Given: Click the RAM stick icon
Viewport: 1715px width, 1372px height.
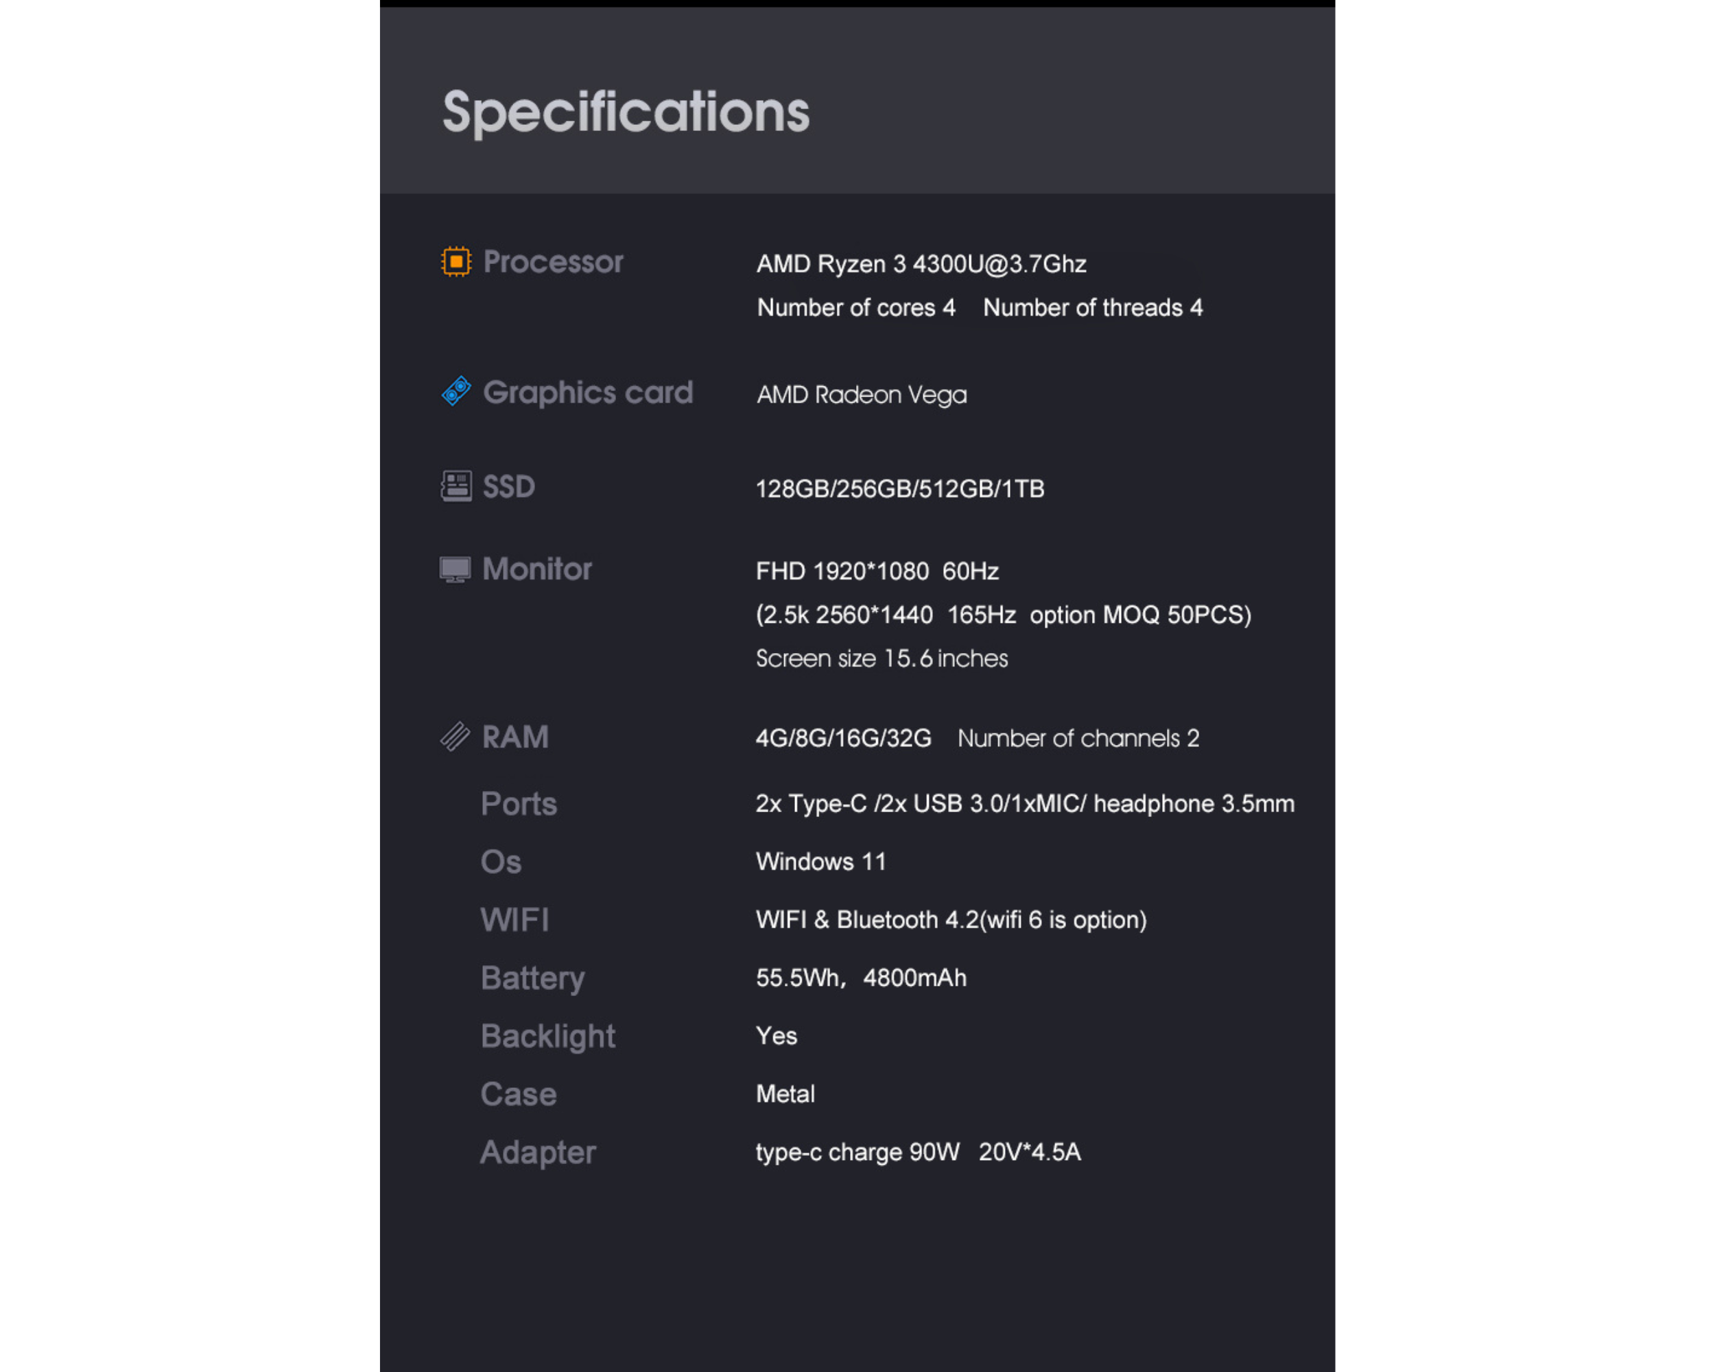Looking at the screenshot, I should pyautogui.click(x=455, y=737).
